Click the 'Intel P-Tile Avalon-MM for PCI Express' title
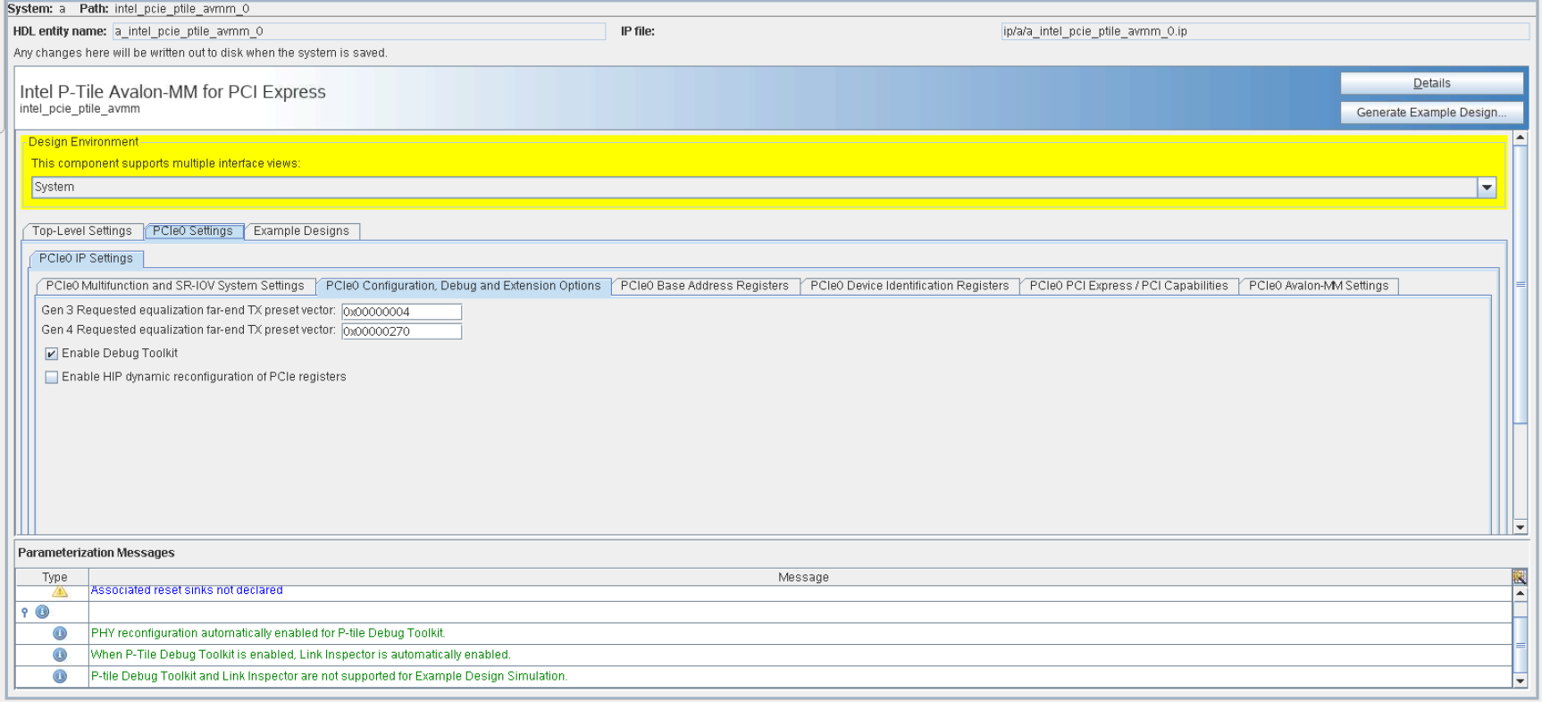This screenshot has height=702, width=1542. click(172, 92)
